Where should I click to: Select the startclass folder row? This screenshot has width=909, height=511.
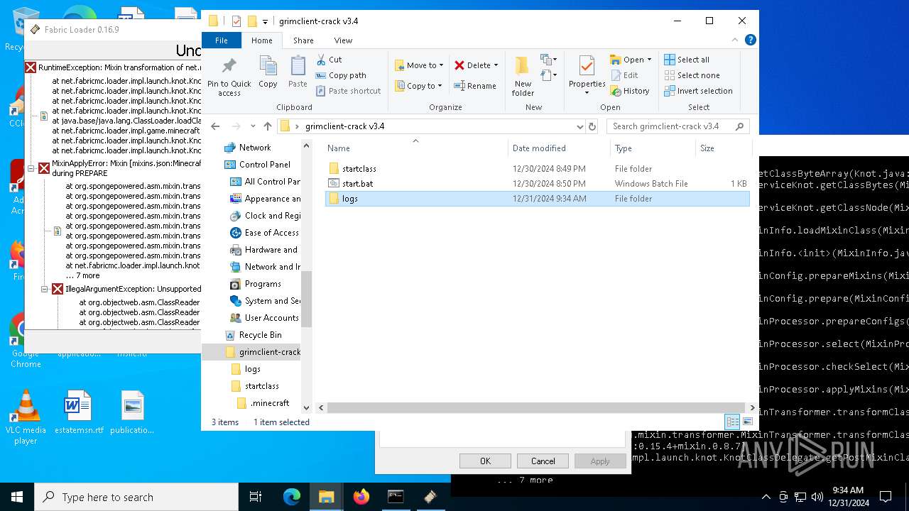[x=538, y=169]
